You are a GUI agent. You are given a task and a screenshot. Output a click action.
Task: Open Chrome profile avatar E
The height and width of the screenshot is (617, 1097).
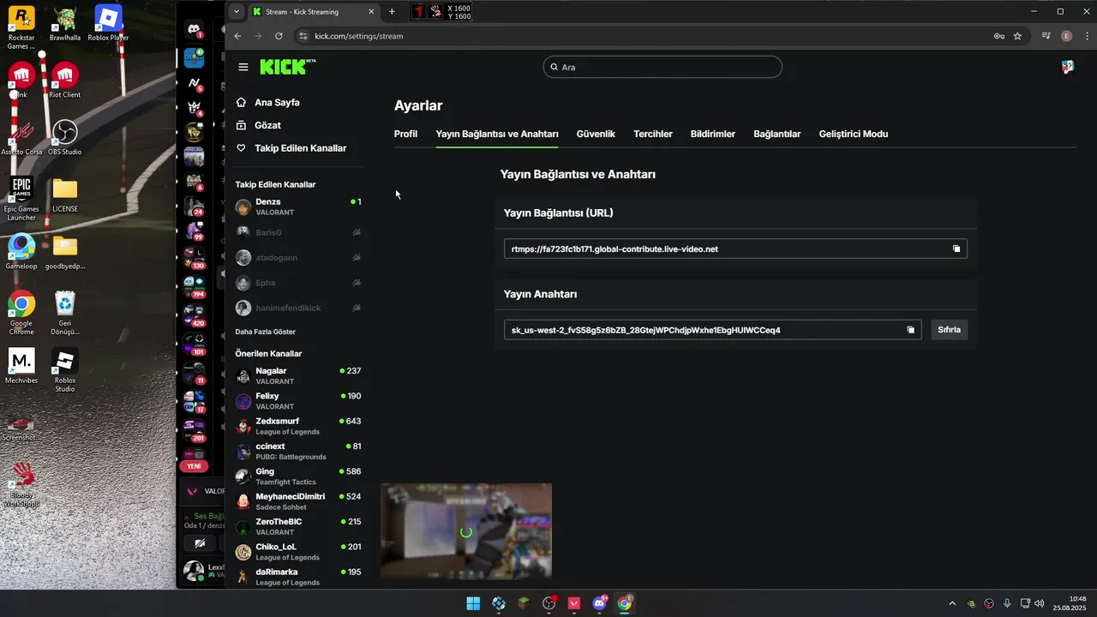(x=1066, y=36)
